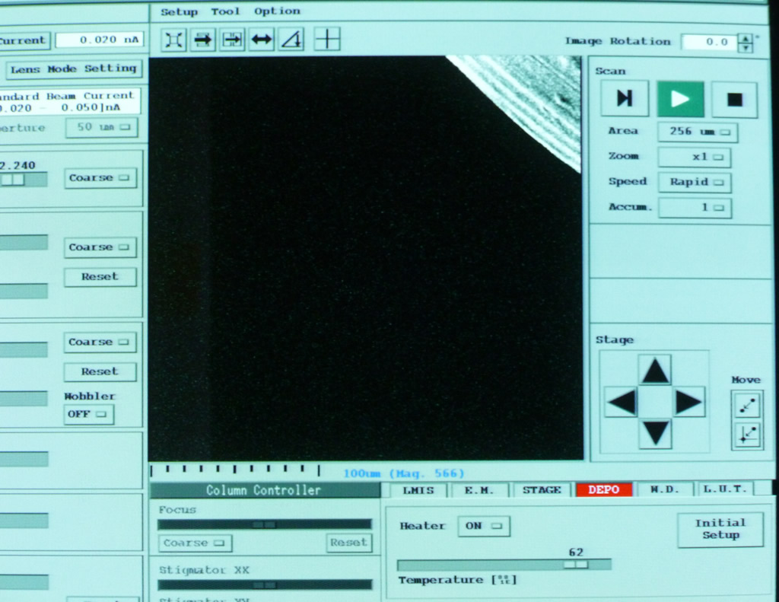Click the upper point-to-point Move icon
This screenshot has width=779, height=602.
747,405
